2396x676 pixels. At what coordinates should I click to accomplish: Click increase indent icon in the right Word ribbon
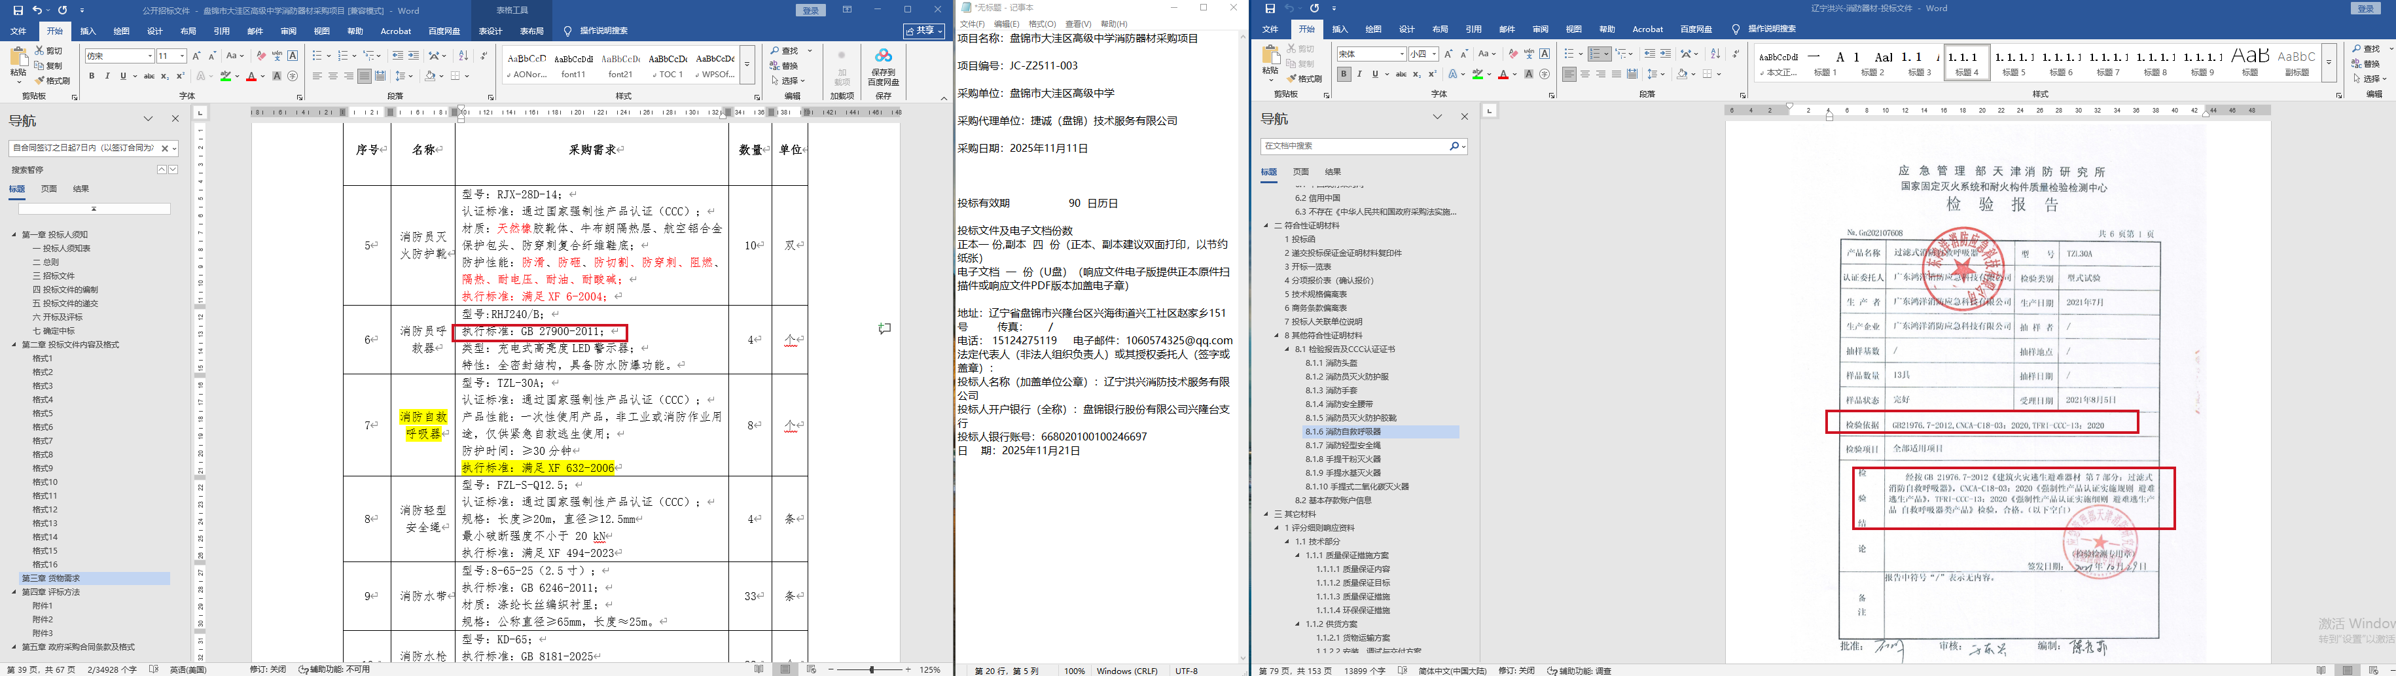1665,54
